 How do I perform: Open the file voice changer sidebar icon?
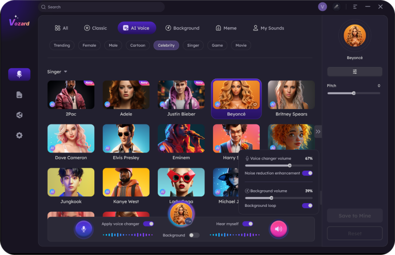tap(19, 95)
